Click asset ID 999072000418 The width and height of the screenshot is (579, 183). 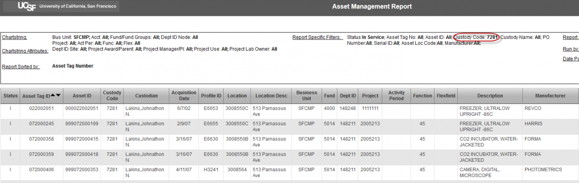pos(82,154)
